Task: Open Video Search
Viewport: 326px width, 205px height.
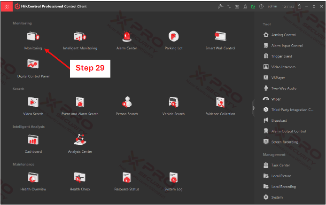Action: pos(33,106)
